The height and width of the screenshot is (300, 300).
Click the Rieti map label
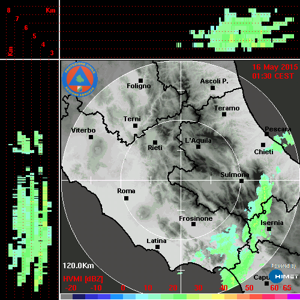[x=155, y=148]
